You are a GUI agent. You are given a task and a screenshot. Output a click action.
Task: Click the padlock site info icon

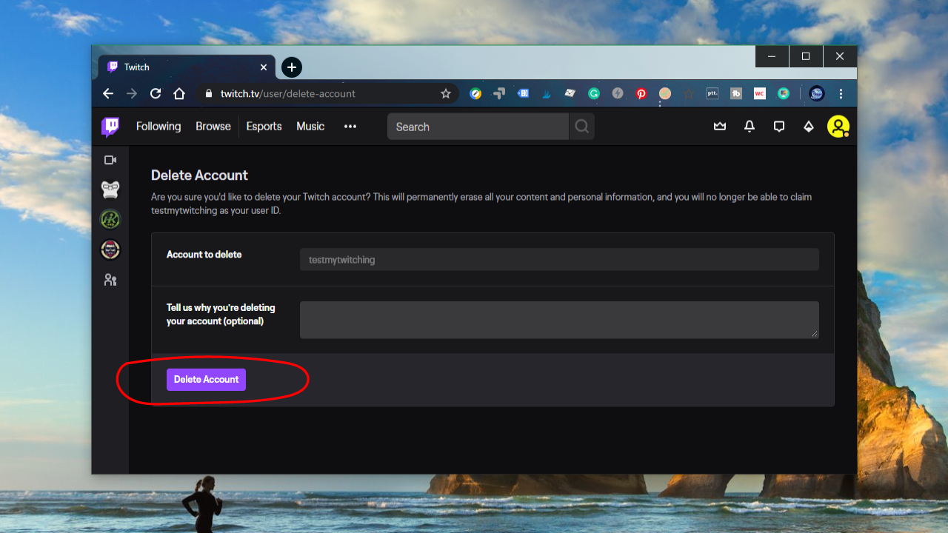click(x=208, y=94)
